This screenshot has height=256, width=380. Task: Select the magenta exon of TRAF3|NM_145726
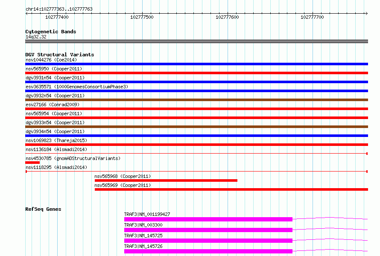208,251
